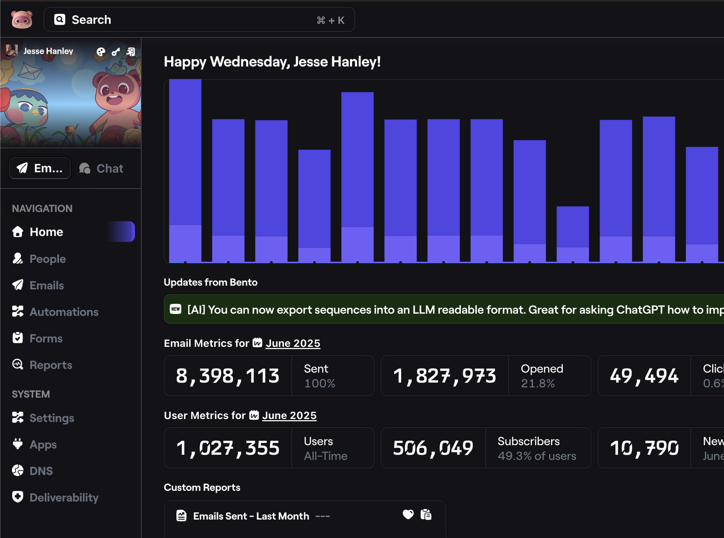Screen dimensions: 724x538
Task: Click the tallest first bar in the chart
Action: click(x=185, y=171)
